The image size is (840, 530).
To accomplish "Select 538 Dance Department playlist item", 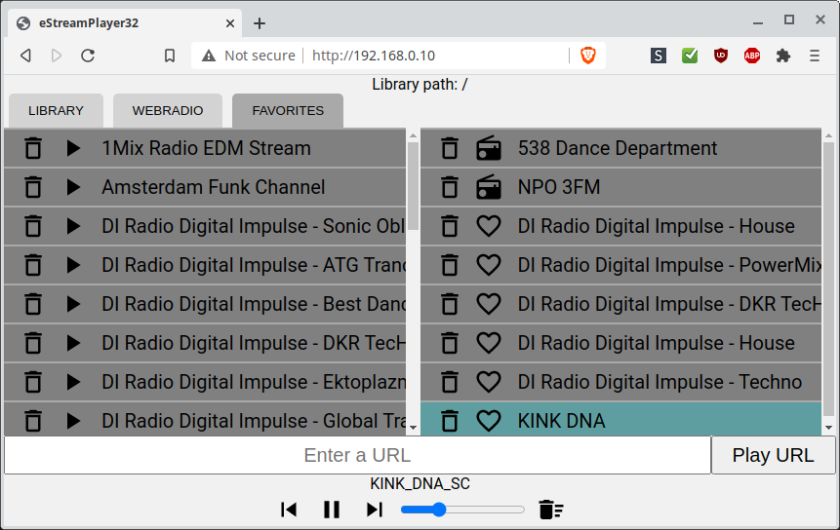I will [x=620, y=148].
